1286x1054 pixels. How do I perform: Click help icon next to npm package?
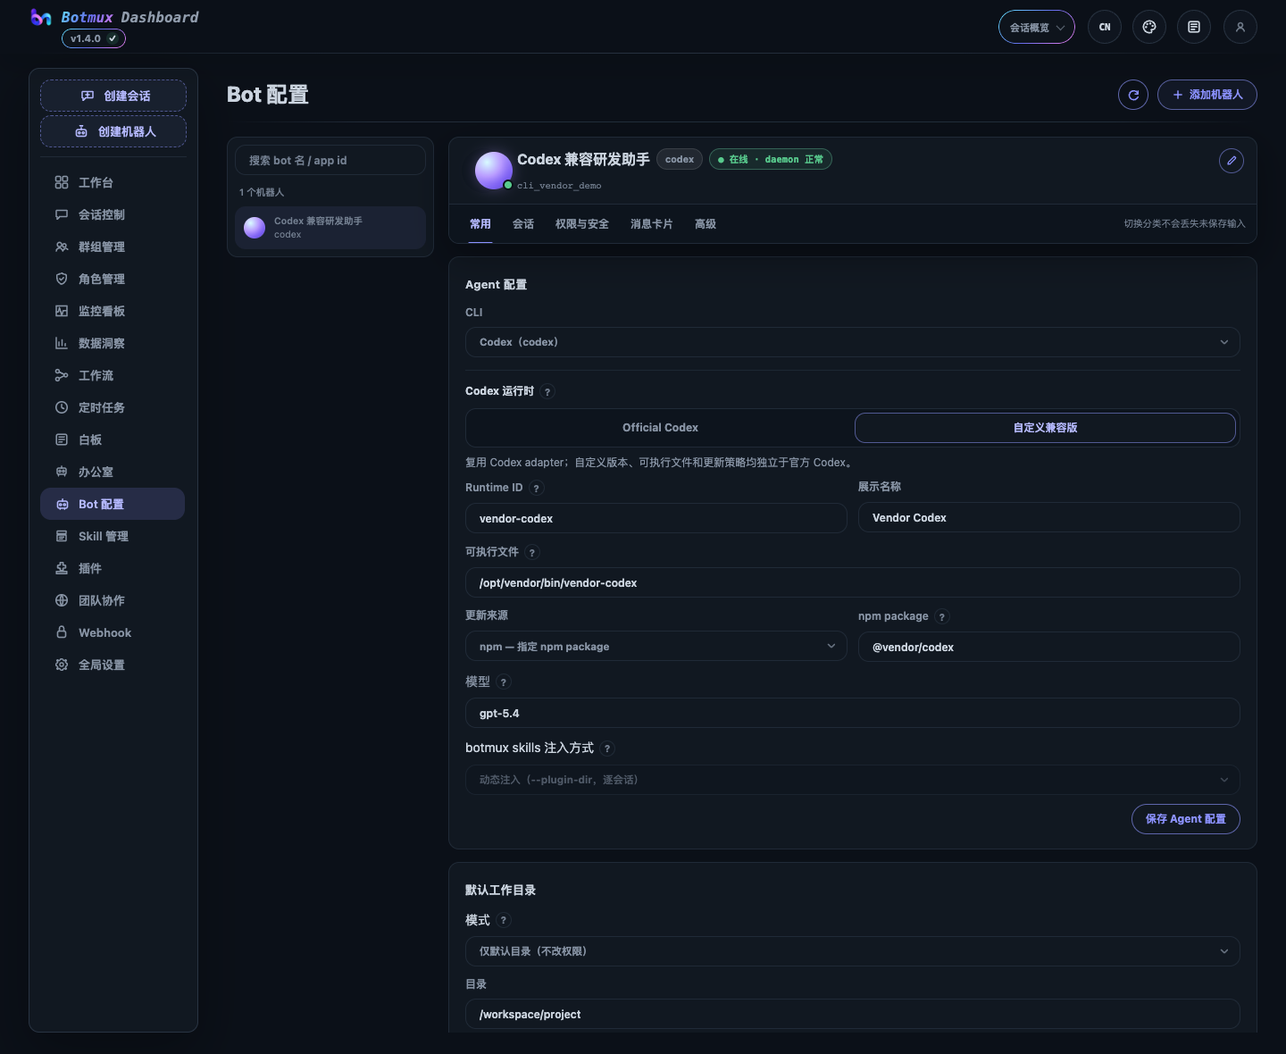941,616
